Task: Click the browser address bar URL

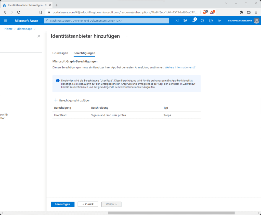Action: click(125, 12)
